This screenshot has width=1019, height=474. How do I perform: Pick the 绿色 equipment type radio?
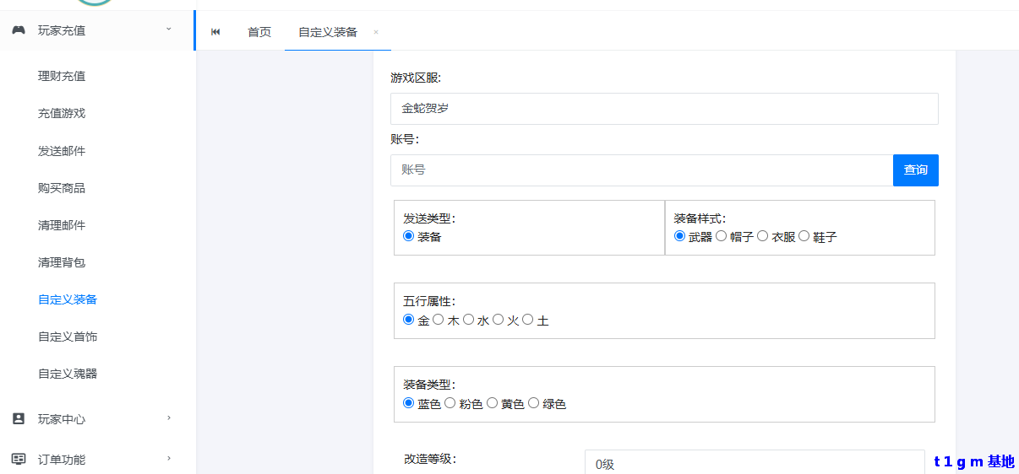click(533, 403)
